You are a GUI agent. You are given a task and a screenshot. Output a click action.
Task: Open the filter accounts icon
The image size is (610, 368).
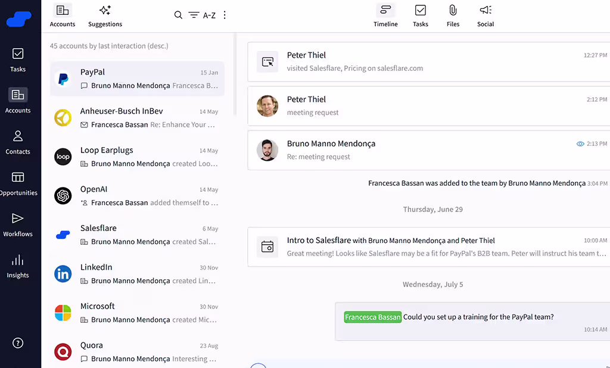(194, 15)
